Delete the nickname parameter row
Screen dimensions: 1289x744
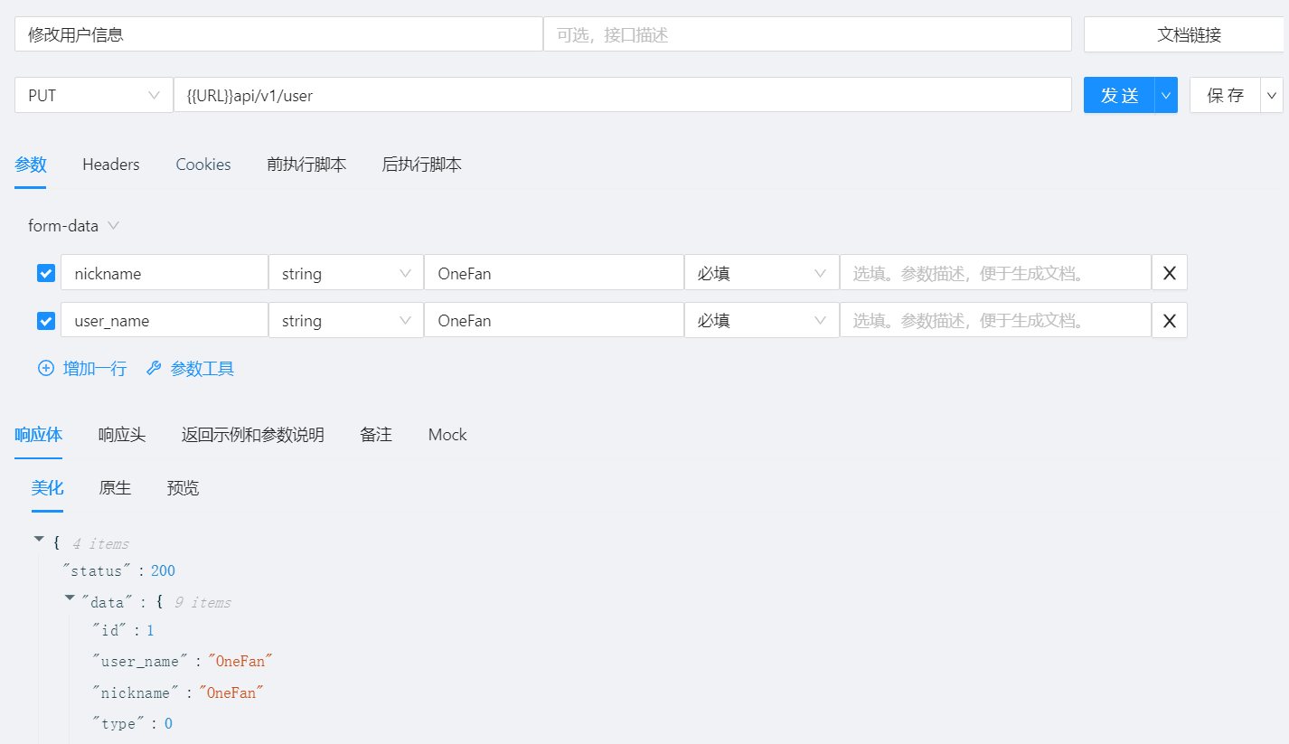pyautogui.click(x=1169, y=271)
